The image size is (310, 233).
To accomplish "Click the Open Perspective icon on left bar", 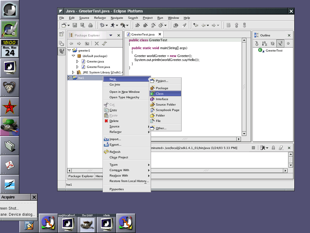I will click(61, 34).
